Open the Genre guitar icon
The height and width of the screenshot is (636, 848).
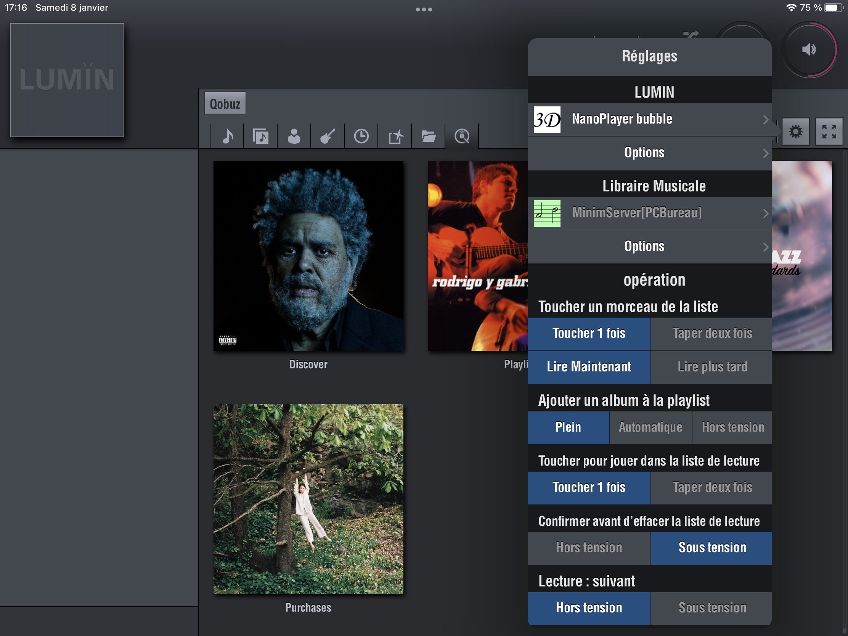pos(328,136)
